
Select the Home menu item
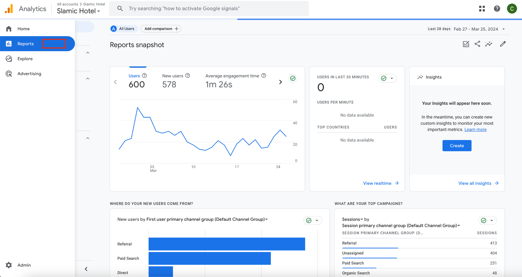pos(37,29)
